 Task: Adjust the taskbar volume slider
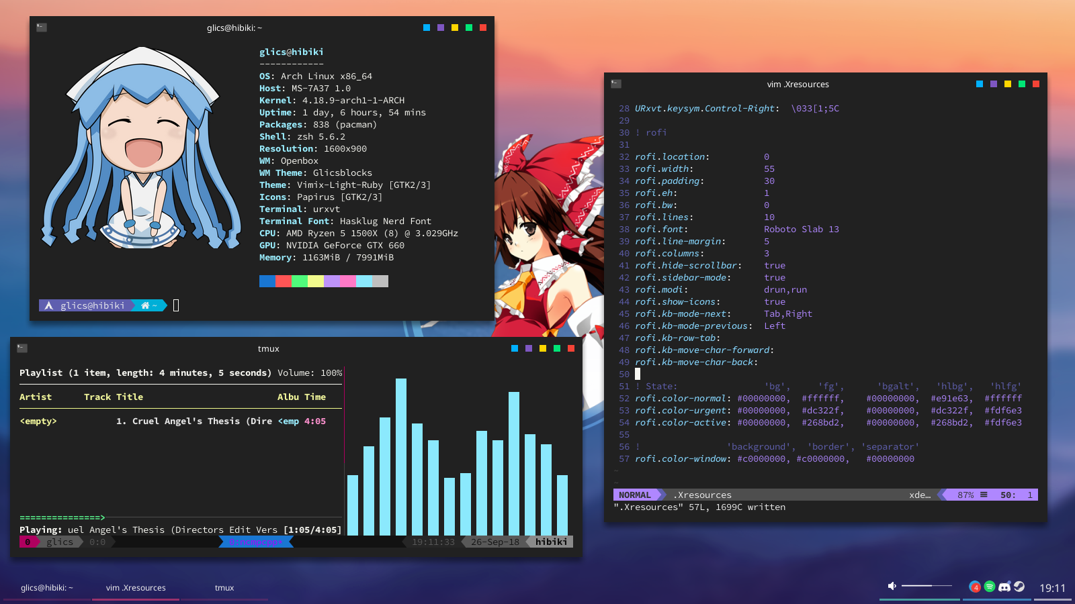(x=927, y=586)
